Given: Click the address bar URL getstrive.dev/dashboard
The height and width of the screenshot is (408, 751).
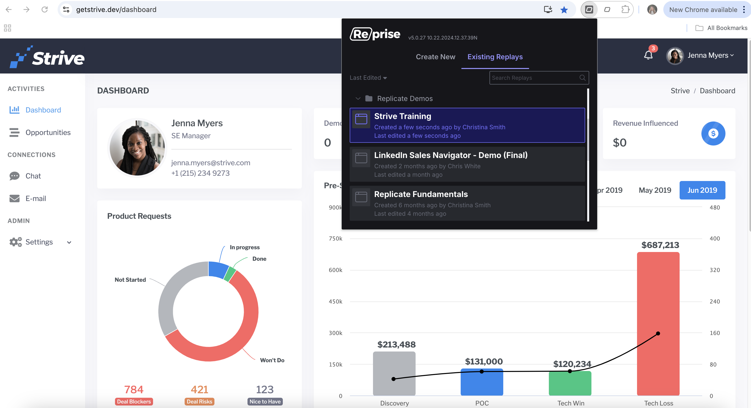Looking at the screenshot, I should (116, 9).
